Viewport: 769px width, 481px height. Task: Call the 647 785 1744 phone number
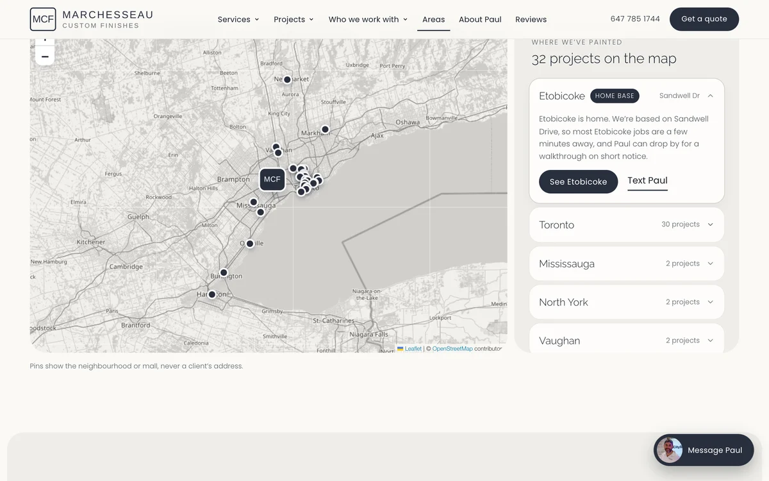[635, 19]
